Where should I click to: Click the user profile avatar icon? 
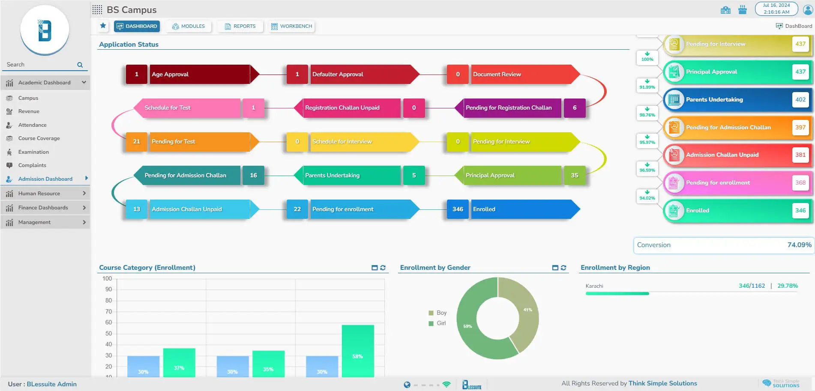click(807, 9)
